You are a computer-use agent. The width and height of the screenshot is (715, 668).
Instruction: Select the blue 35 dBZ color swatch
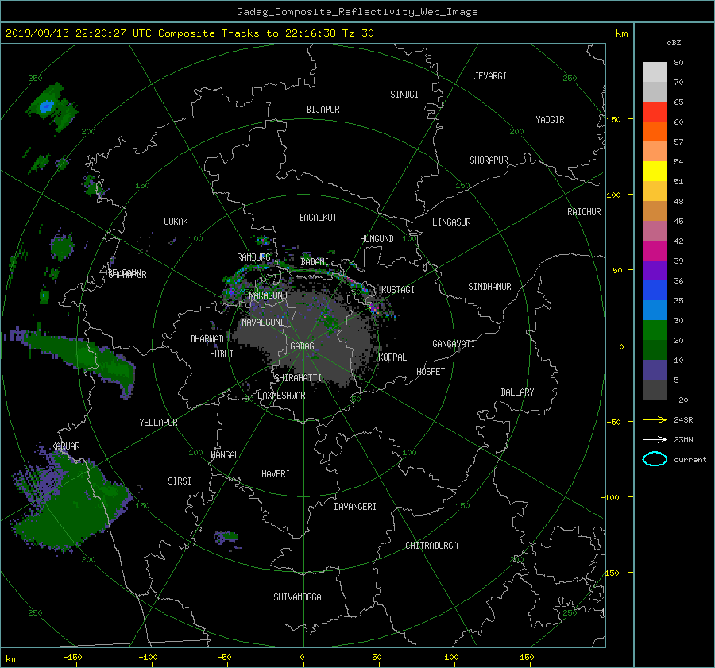[655, 290]
